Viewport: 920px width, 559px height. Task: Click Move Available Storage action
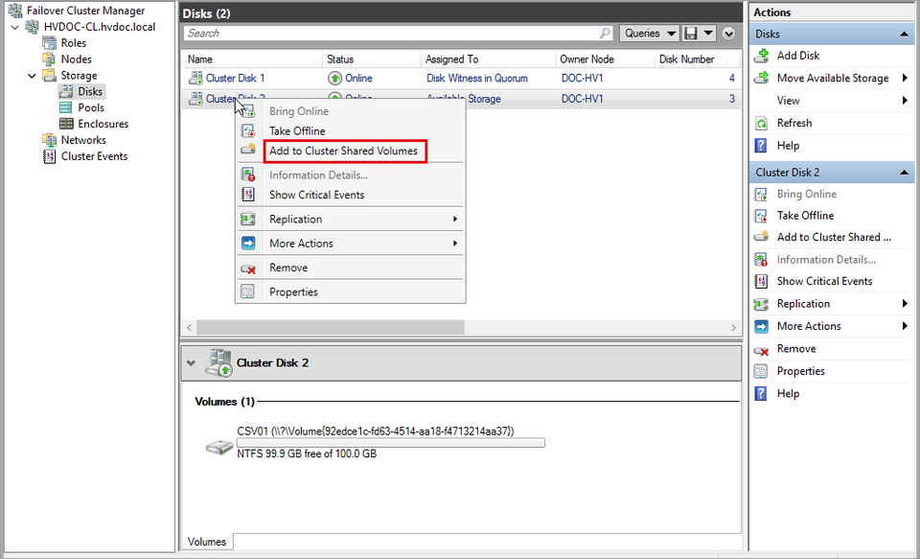[x=833, y=78]
